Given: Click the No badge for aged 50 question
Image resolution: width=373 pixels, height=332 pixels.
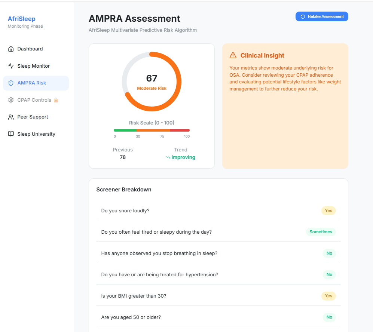Looking at the screenshot, I should pyautogui.click(x=329, y=317).
